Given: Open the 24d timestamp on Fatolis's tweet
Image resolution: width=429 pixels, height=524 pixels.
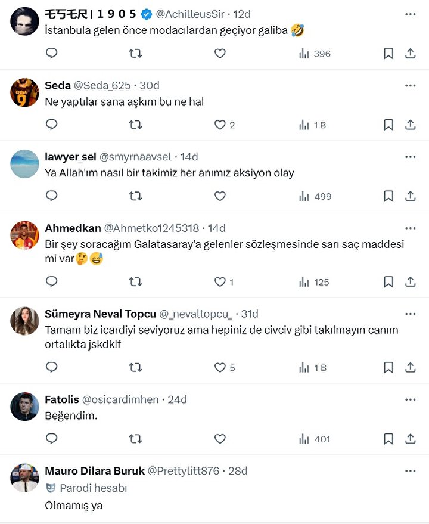Looking at the screenshot, I should 178,399.
